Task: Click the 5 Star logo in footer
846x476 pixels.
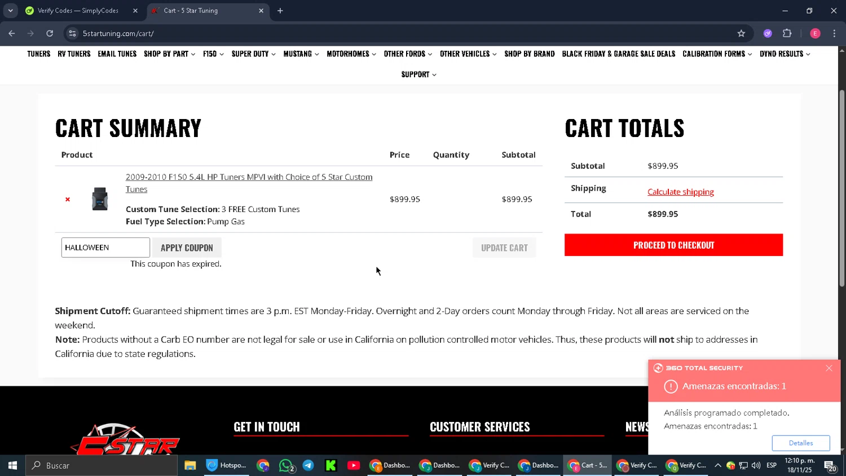Action: (x=125, y=440)
